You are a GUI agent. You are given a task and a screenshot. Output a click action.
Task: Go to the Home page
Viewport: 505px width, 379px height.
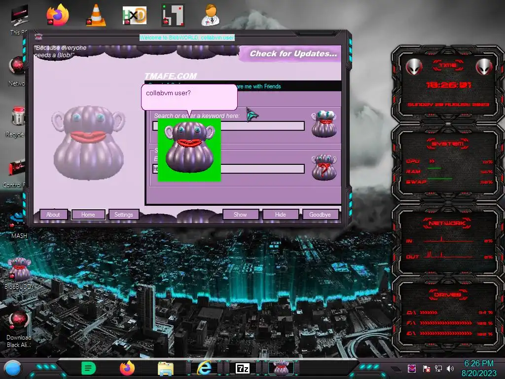click(x=88, y=215)
